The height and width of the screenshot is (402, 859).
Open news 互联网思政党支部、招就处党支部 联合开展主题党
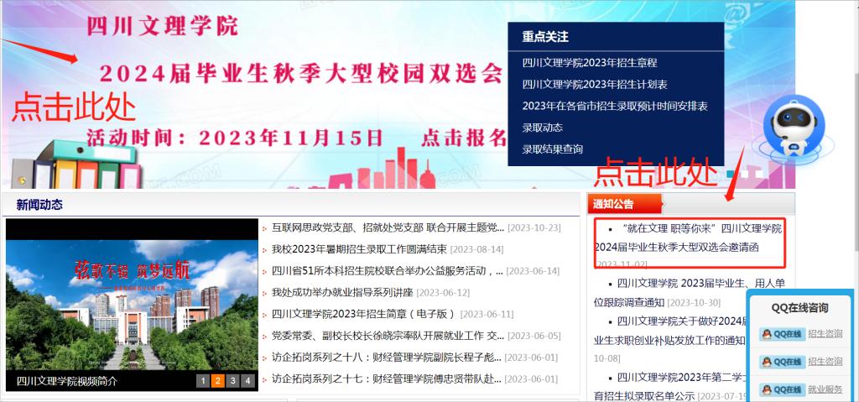coord(388,227)
